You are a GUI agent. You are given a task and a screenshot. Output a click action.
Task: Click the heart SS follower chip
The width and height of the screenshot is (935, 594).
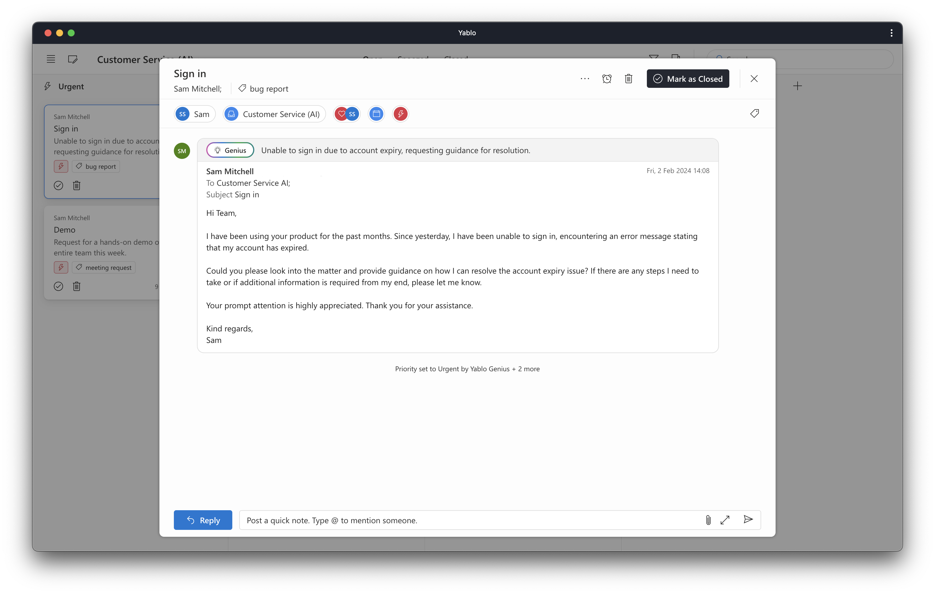[347, 114]
